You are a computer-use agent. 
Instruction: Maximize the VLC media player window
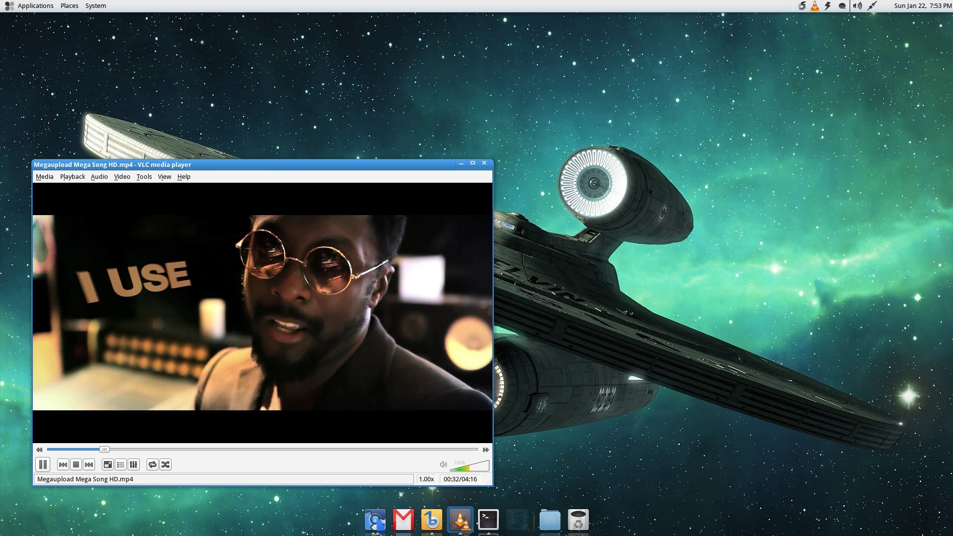pyautogui.click(x=473, y=163)
